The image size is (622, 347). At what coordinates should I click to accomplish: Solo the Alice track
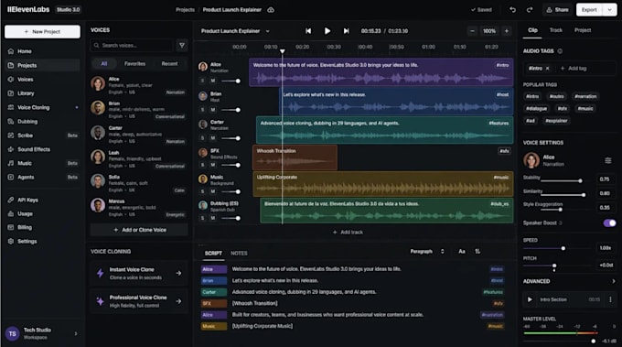coord(203,81)
